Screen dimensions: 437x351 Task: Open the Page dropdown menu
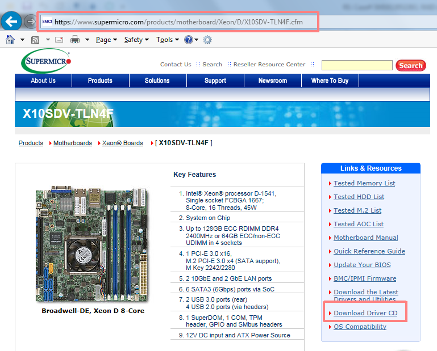coord(106,40)
